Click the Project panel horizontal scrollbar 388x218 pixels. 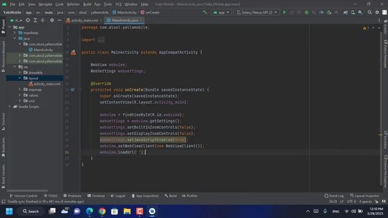[27, 191]
